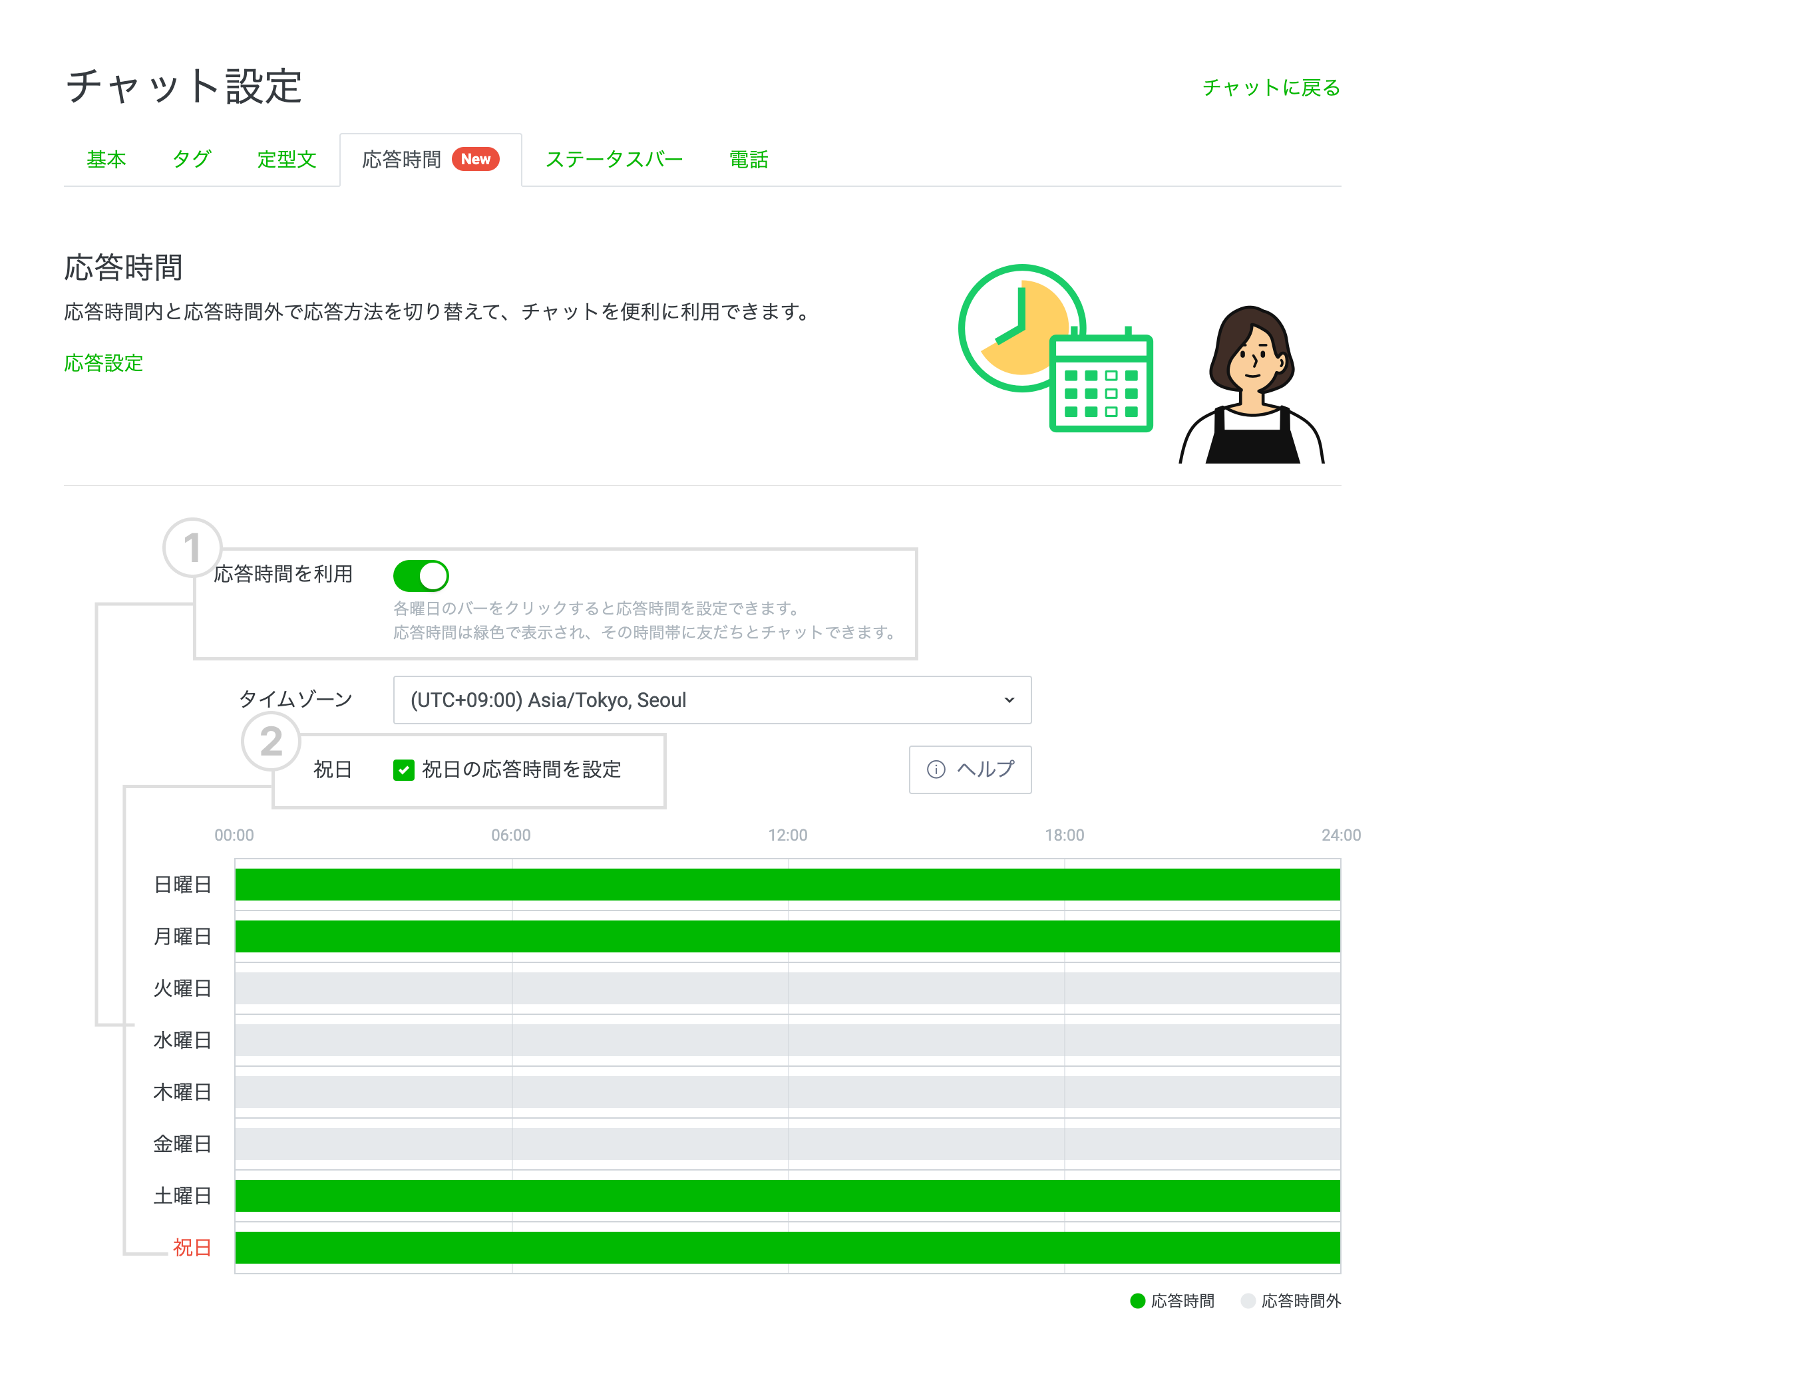1814x1400 pixels.
Task: Click the green 応答時間 legend dot
Action: pyautogui.click(x=1137, y=1300)
